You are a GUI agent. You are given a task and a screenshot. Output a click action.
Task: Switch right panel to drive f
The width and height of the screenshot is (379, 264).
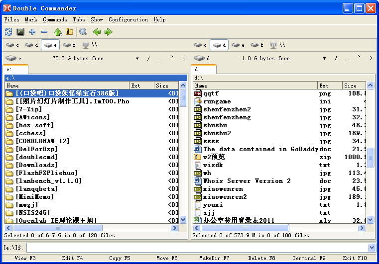click(257, 45)
